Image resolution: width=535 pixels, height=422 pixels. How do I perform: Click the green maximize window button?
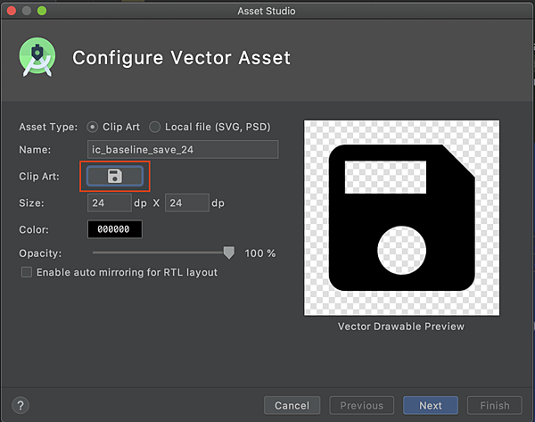point(42,11)
